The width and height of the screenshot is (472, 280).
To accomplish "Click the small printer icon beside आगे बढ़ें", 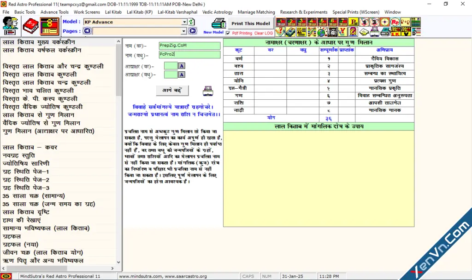I will (208, 91).
